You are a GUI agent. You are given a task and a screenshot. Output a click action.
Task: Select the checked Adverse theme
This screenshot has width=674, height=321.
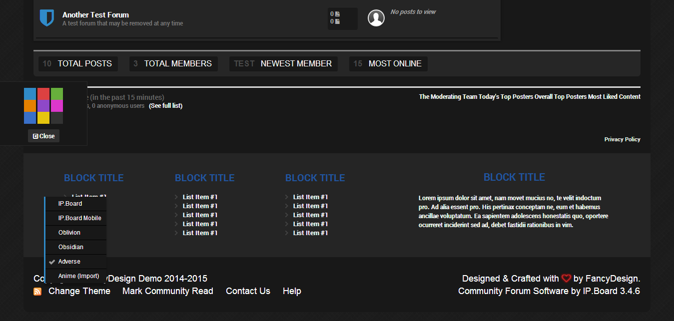(x=69, y=262)
